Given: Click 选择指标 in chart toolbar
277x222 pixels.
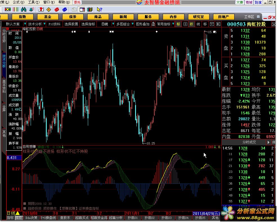Looking at the screenshot, I should pyautogui.click(x=88, y=24).
